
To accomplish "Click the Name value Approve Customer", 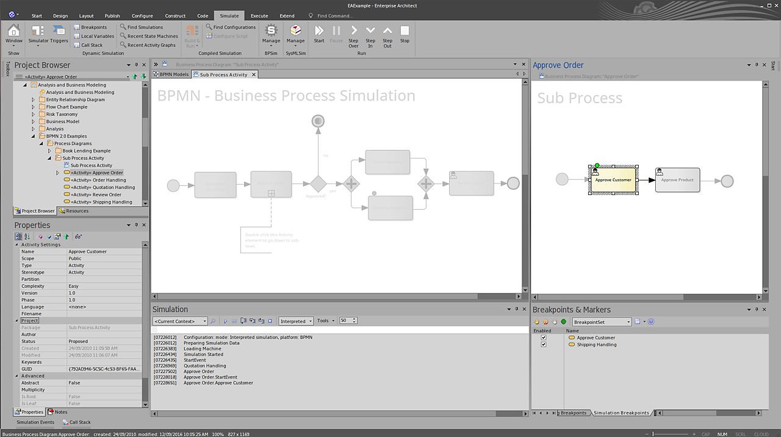I will click(104, 252).
